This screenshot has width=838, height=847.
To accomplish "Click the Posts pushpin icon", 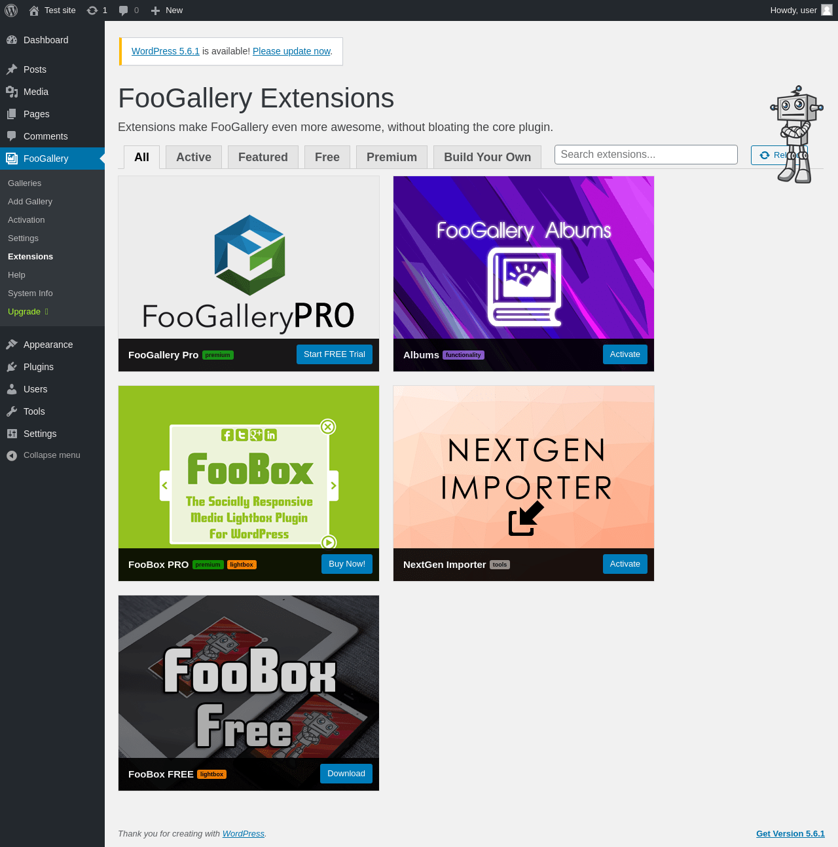I will (12, 69).
